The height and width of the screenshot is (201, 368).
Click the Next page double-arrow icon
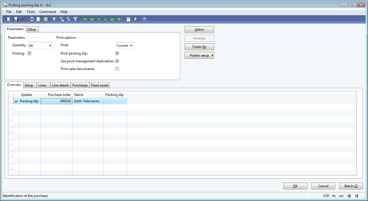(112, 19)
